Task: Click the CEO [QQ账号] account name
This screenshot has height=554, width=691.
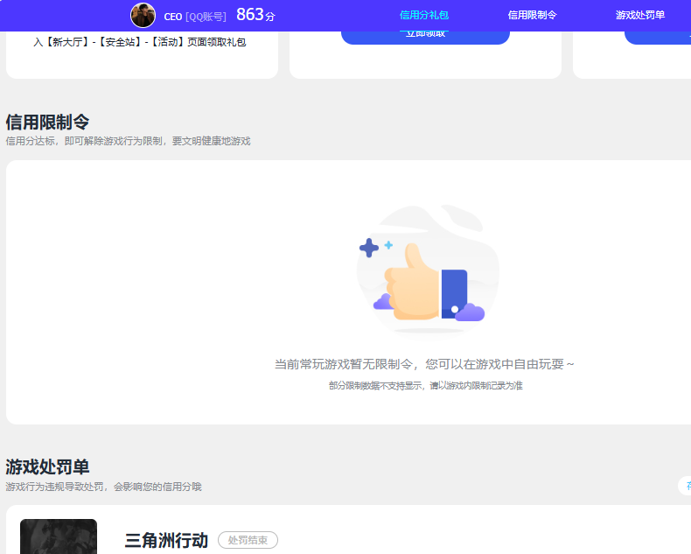Action: 195,17
